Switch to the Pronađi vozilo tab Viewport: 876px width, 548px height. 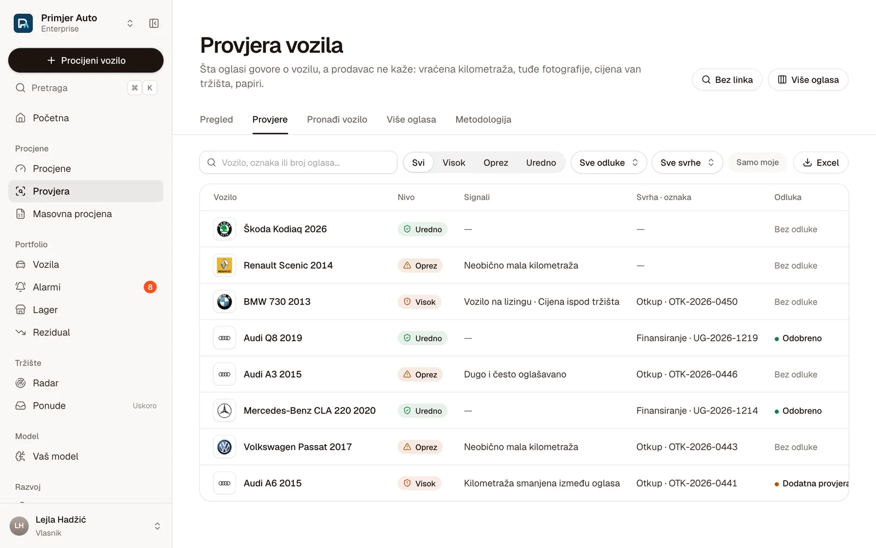tap(337, 119)
